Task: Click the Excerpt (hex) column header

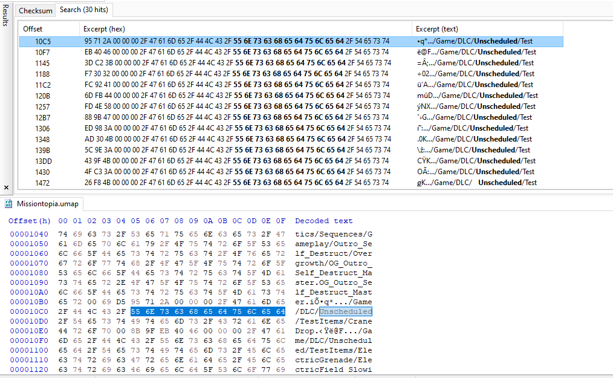Action: pyautogui.click(x=104, y=29)
